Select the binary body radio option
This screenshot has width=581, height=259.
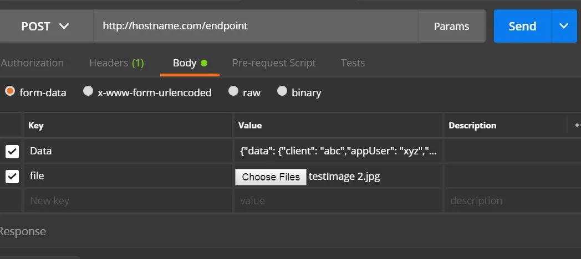click(x=282, y=92)
